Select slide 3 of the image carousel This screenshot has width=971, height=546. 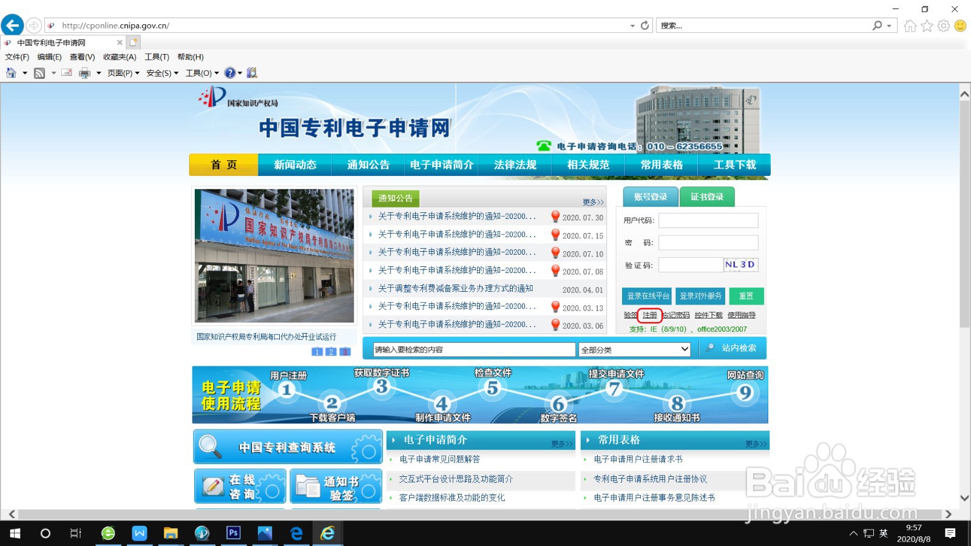point(345,352)
